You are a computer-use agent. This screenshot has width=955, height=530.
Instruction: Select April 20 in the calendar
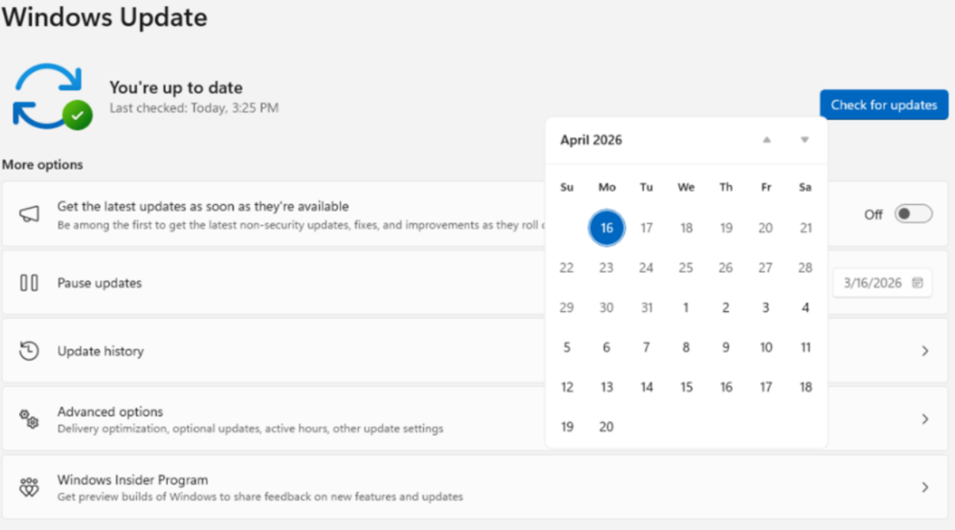[x=606, y=426]
